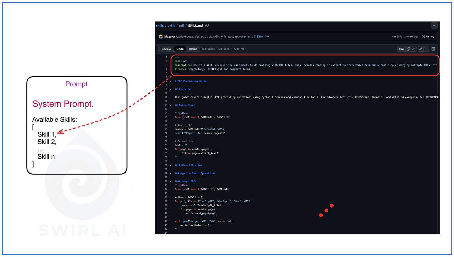Viewport: 454px width, 257px height.
Task: Edit this file with pencil icon
Action: [x=421, y=49]
